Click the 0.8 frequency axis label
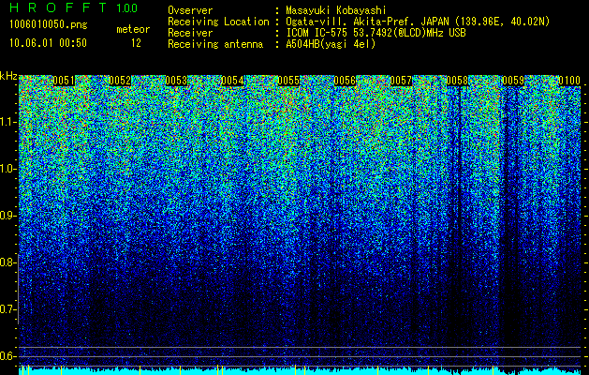Viewport: 589px width, 375px height. [x=8, y=262]
